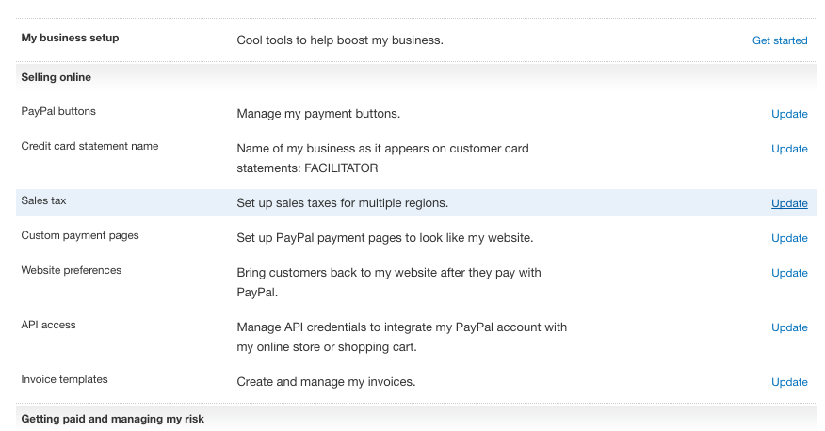Select 'Create and manage my invoices.' text

(x=326, y=382)
